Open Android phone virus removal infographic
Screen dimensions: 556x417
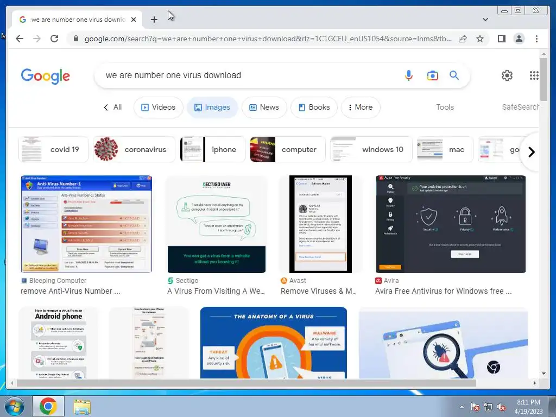pyautogui.click(x=59, y=343)
